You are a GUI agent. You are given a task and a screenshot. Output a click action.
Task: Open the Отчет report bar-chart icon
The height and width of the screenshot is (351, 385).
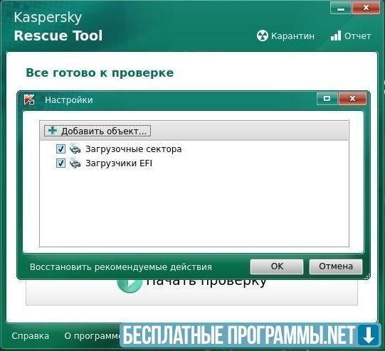[336, 36]
